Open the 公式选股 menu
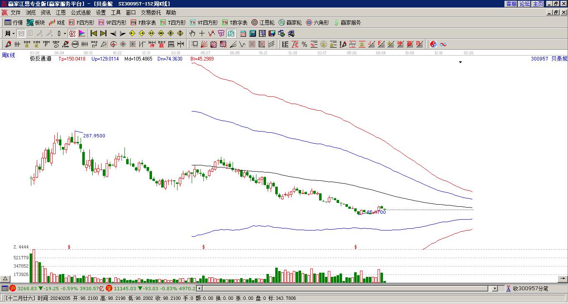The width and height of the screenshot is (568, 304). [x=81, y=13]
